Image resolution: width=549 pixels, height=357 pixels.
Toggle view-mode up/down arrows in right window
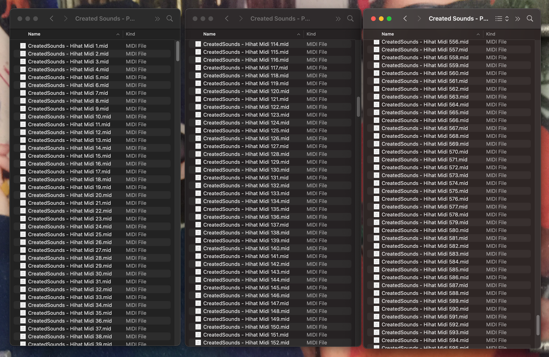click(x=507, y=18)
